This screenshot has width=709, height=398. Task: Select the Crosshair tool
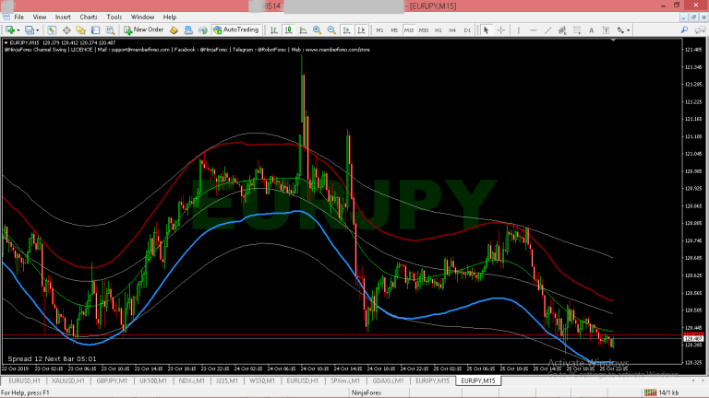click(499, 29)
